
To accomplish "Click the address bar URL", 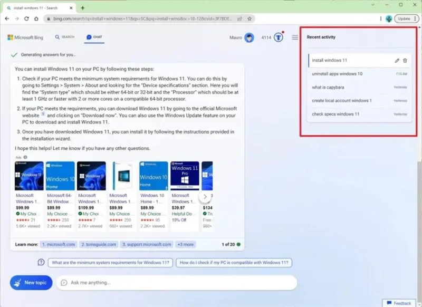I will tap(142, 18).
